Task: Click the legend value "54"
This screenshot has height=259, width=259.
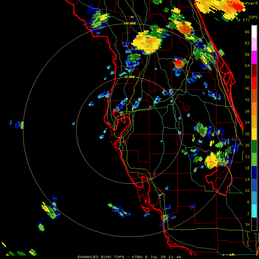Action: pyautogui.click(x=247, y=66)
